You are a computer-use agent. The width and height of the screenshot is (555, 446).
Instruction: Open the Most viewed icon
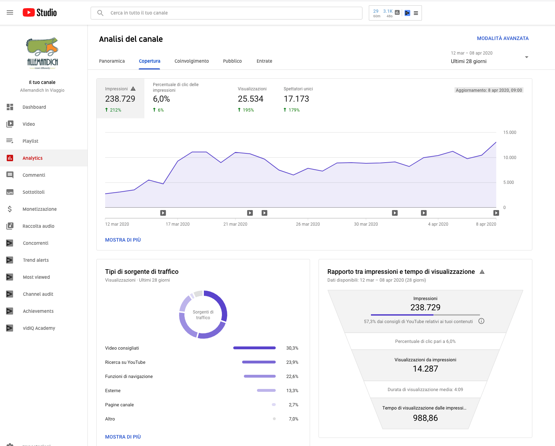click(x=10, y=277)
